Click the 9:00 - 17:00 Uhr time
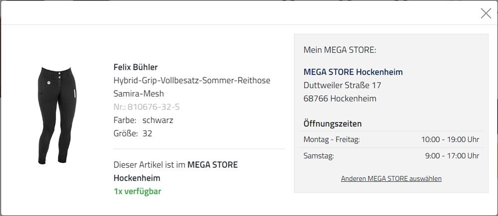 452,156
